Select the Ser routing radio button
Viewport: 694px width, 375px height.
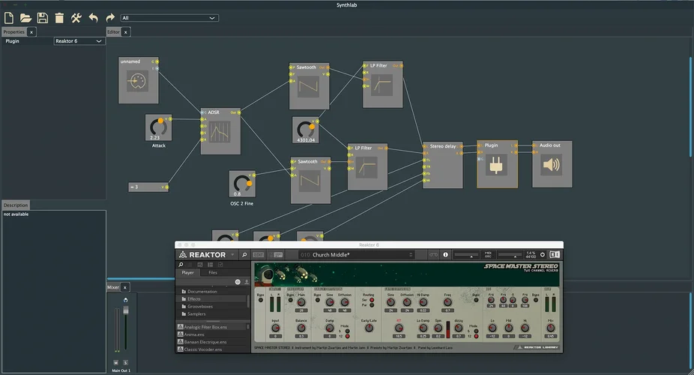(372, 300)
